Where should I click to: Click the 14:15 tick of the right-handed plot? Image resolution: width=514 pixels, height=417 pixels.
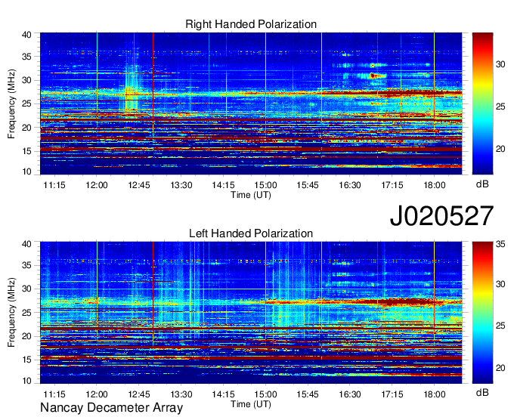pyautogui.click(x=223, y=185)
